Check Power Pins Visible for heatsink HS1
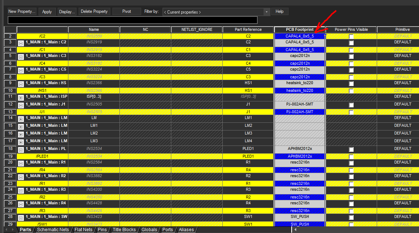The height and width of the screenshot is (233, 419). point(351,83)
